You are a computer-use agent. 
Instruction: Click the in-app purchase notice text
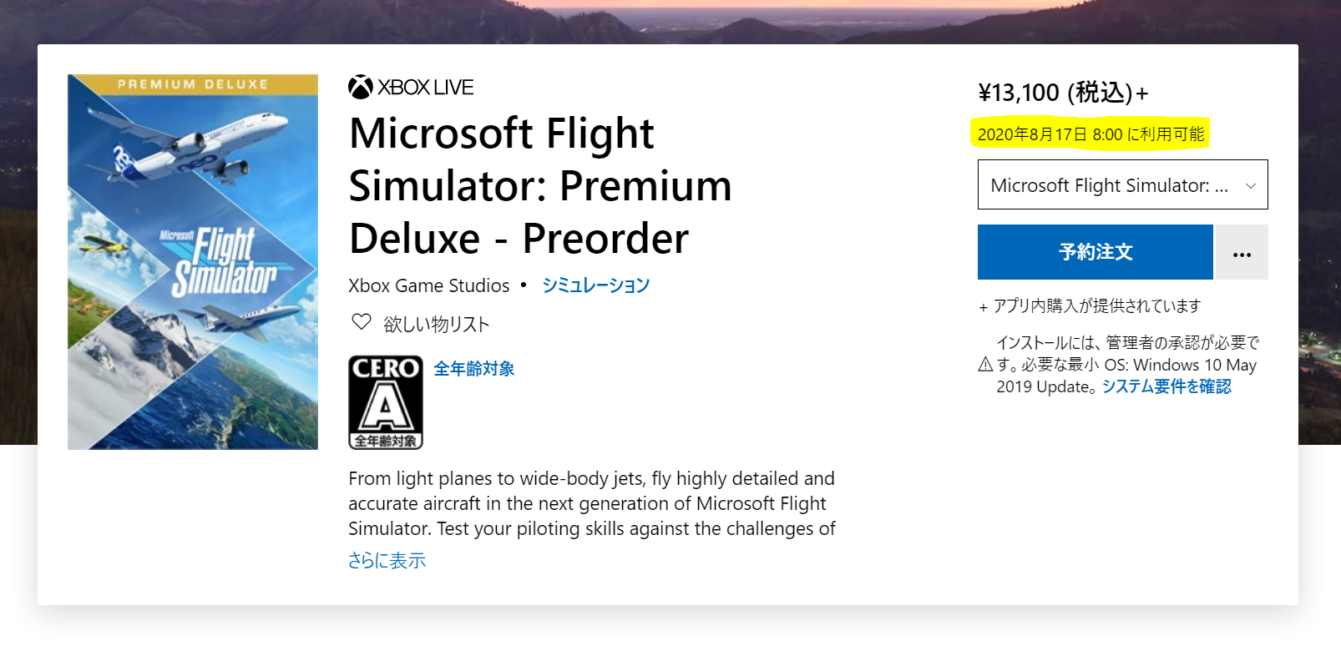[x=1090, y=305]
